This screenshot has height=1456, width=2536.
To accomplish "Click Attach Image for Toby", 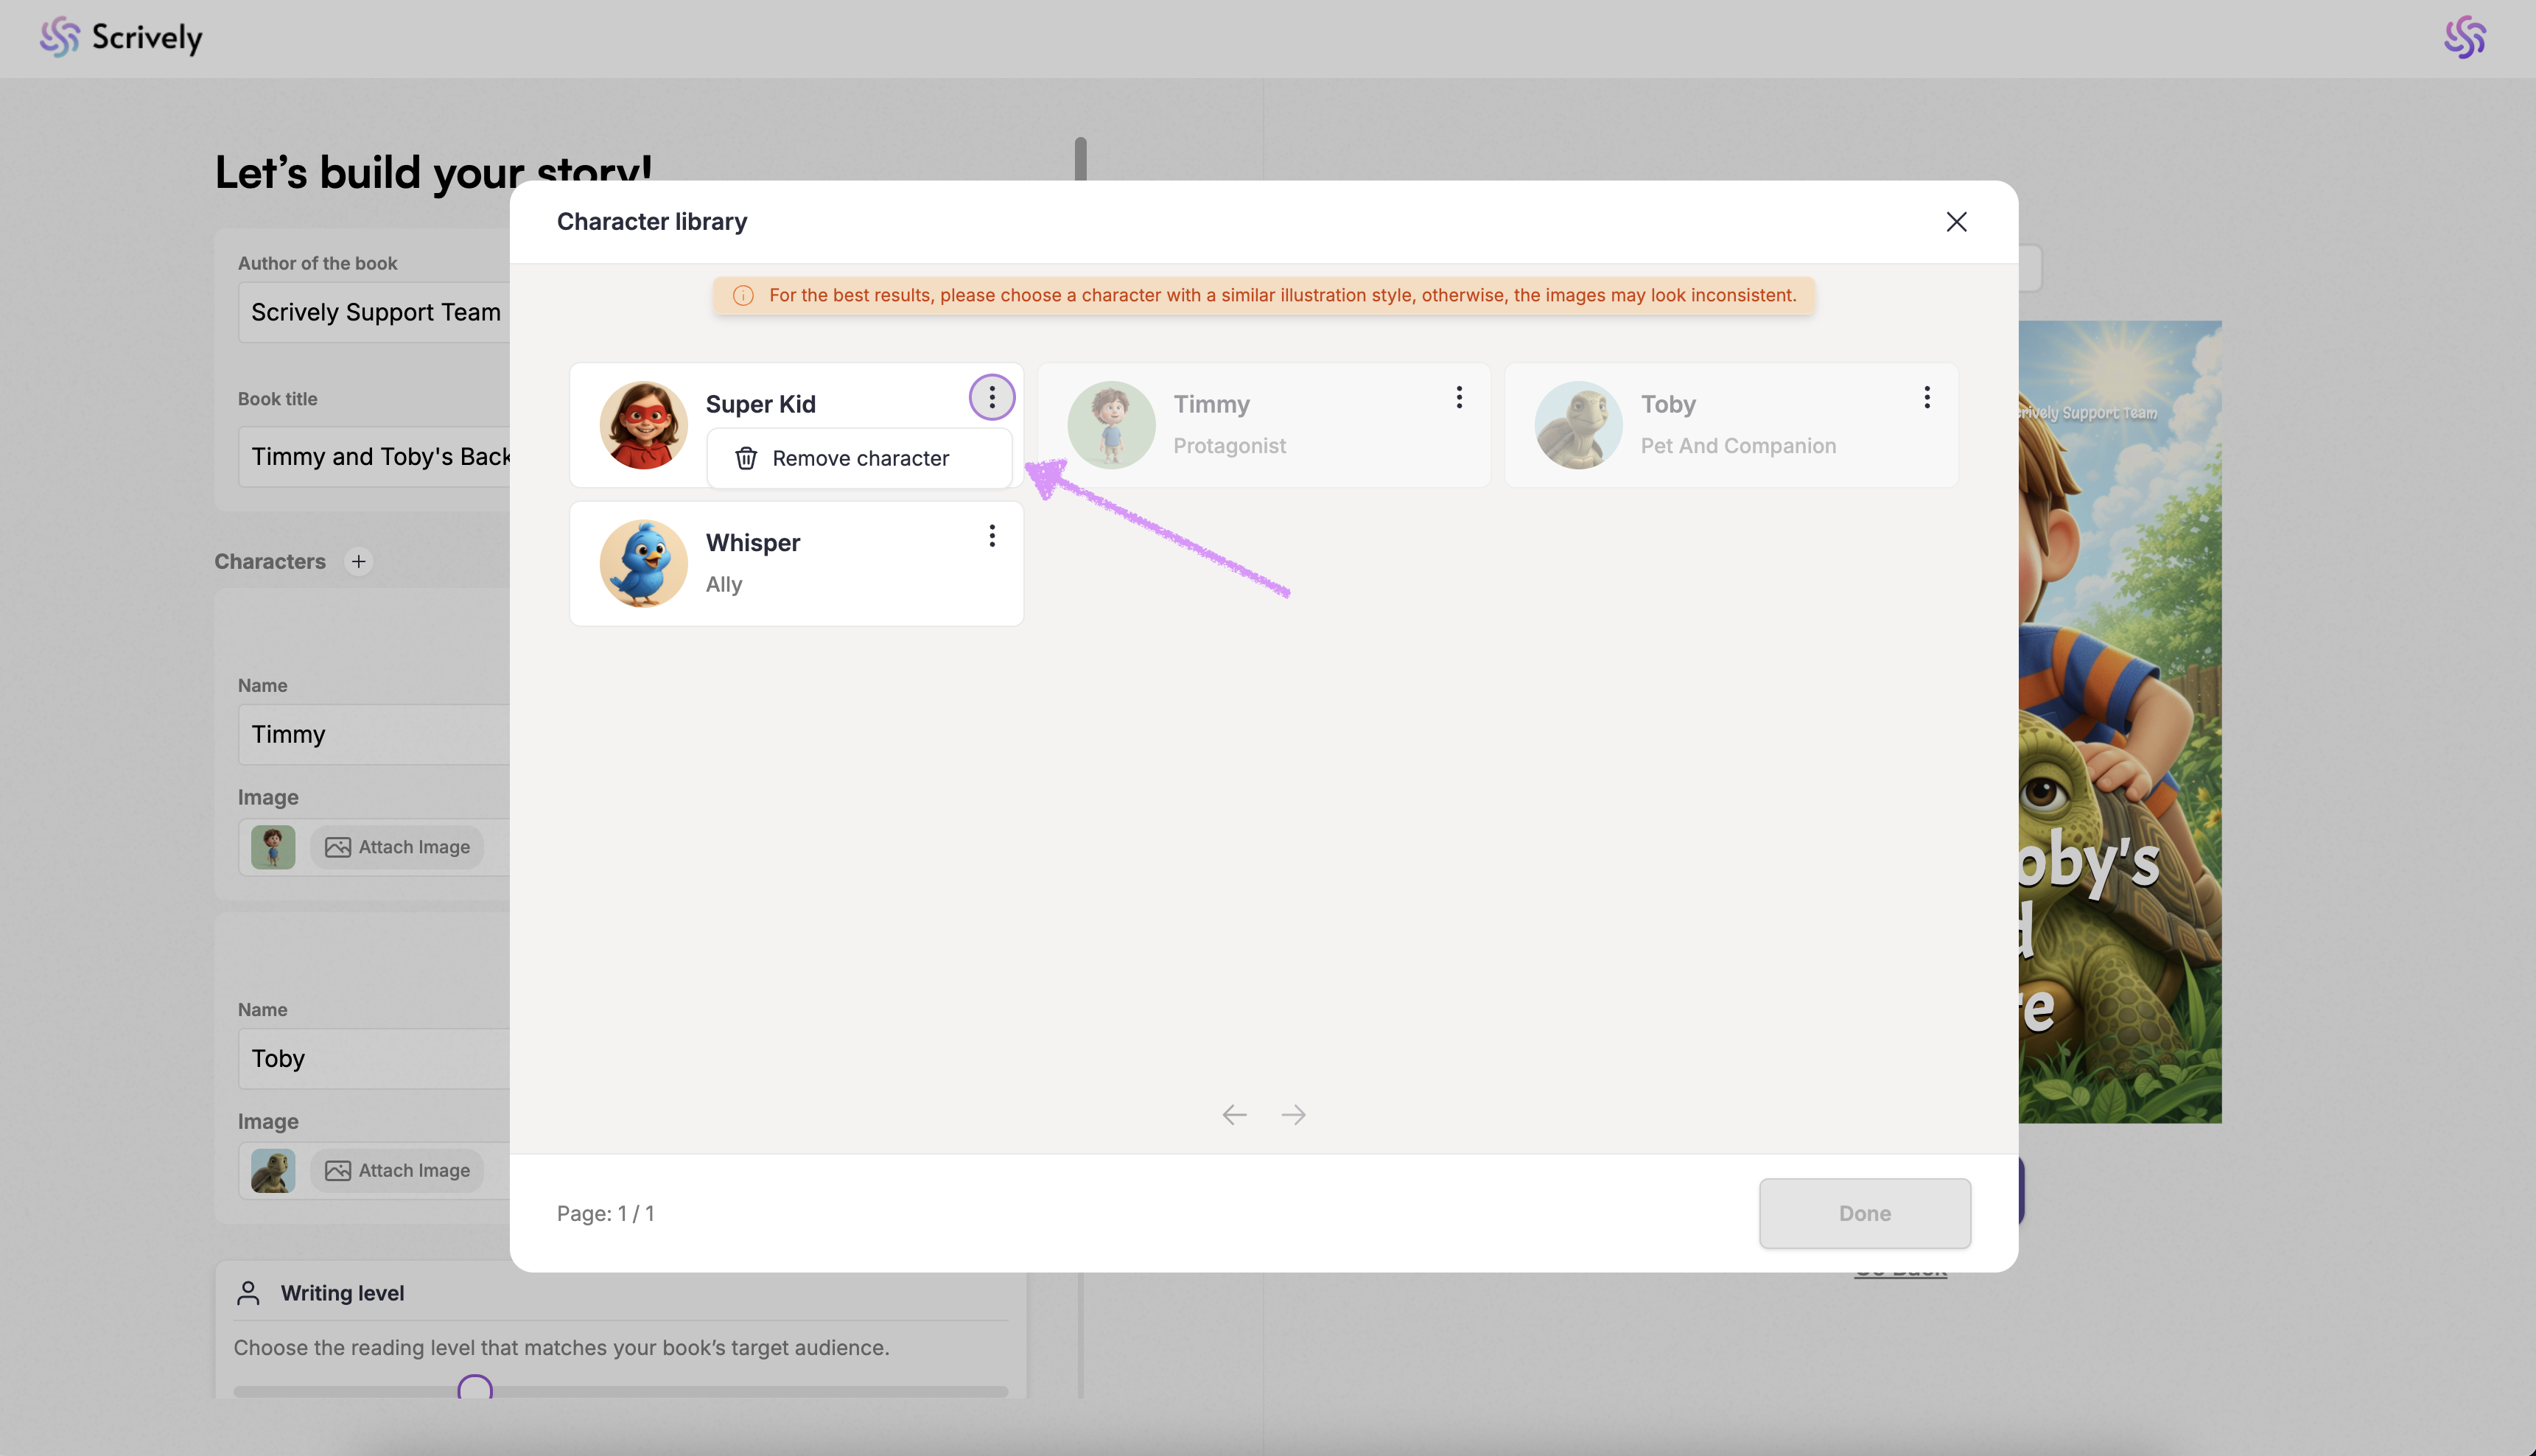I will [x=398, y=1171].
